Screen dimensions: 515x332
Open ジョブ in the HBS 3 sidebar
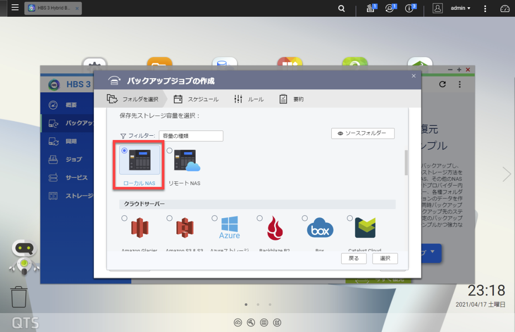[x=67, y=159]
